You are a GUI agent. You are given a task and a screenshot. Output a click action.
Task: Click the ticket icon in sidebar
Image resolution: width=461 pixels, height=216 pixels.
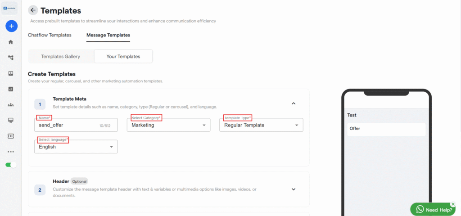point(11,136)
